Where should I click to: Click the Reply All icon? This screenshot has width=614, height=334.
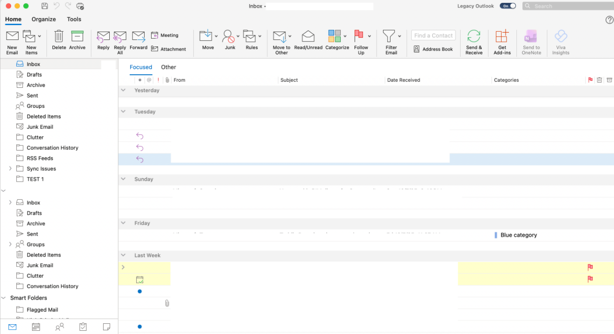click(x=120, y=37)
